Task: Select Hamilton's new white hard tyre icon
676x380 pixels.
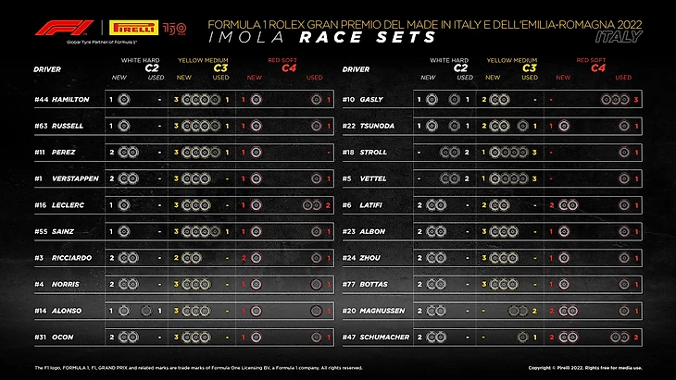Action: (124, 98)
